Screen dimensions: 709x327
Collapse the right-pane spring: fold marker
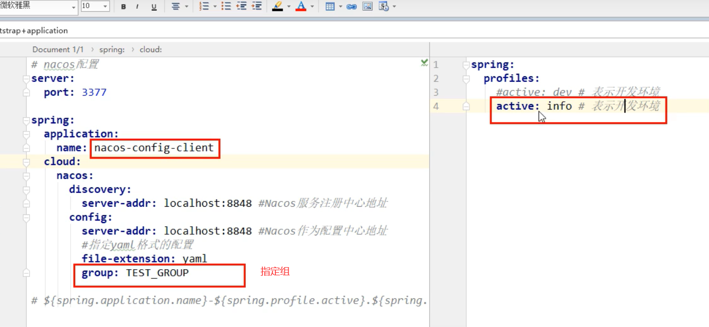point(466,65)
